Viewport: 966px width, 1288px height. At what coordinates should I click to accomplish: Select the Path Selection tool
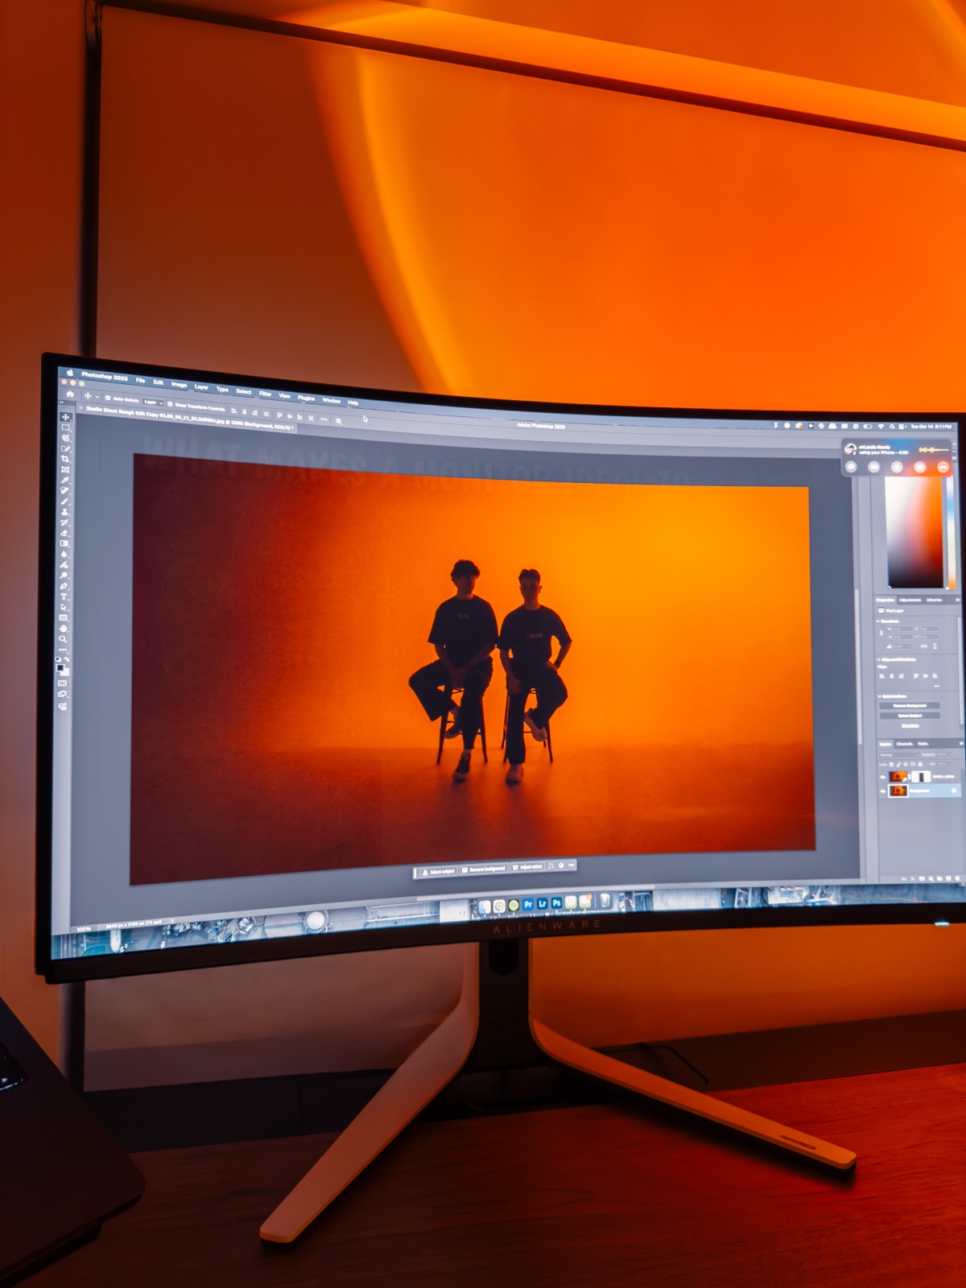tap(64, 608)
